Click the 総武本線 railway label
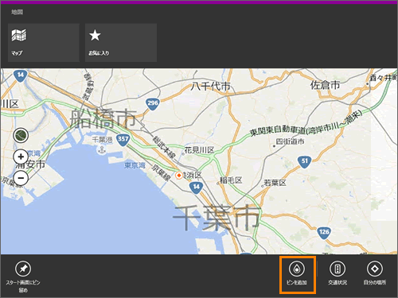 tap(164, 148)
